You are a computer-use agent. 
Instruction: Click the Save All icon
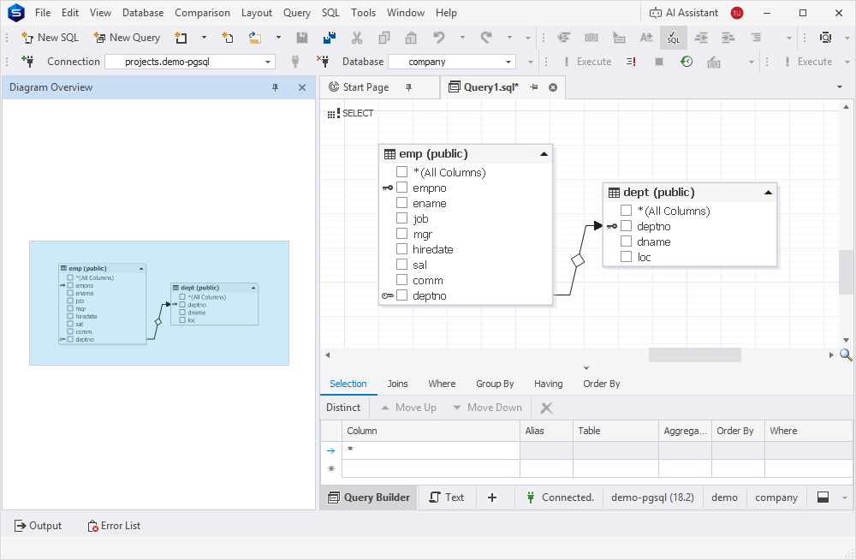(330, 38)
